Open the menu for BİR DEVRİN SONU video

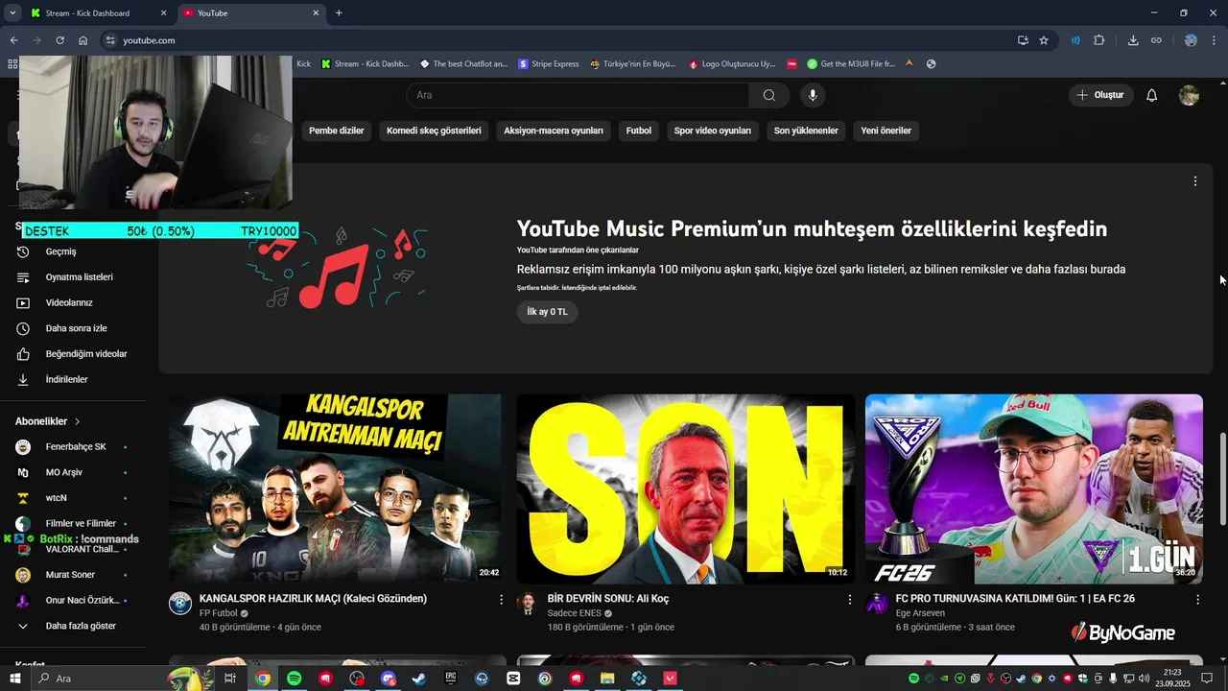(849, 599)
